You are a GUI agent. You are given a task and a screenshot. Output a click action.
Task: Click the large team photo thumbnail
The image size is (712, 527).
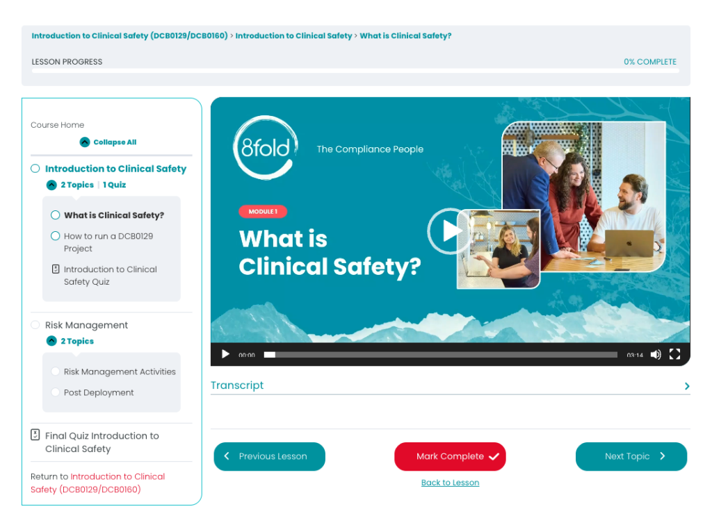pos(584,196)
